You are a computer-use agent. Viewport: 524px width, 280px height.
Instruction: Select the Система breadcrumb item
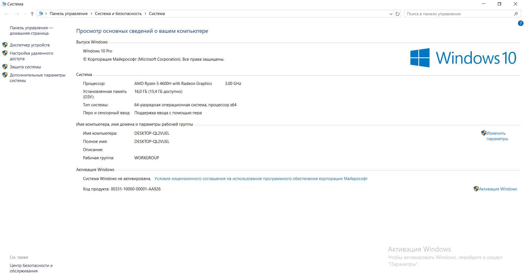[x=157, y=14]
